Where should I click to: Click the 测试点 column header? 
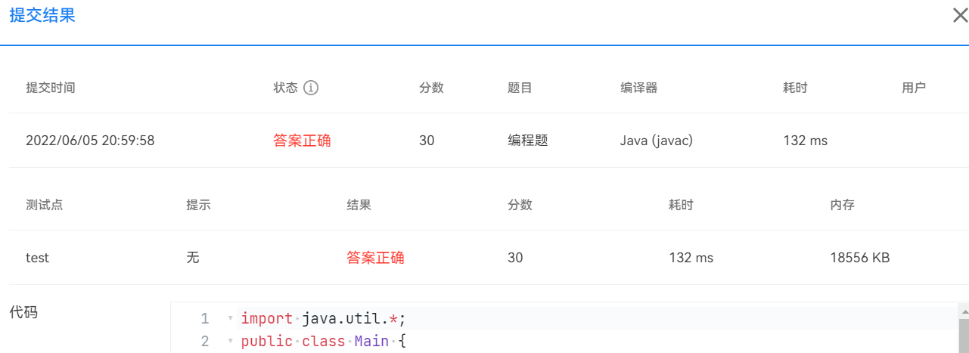click(x=44, y=205)
